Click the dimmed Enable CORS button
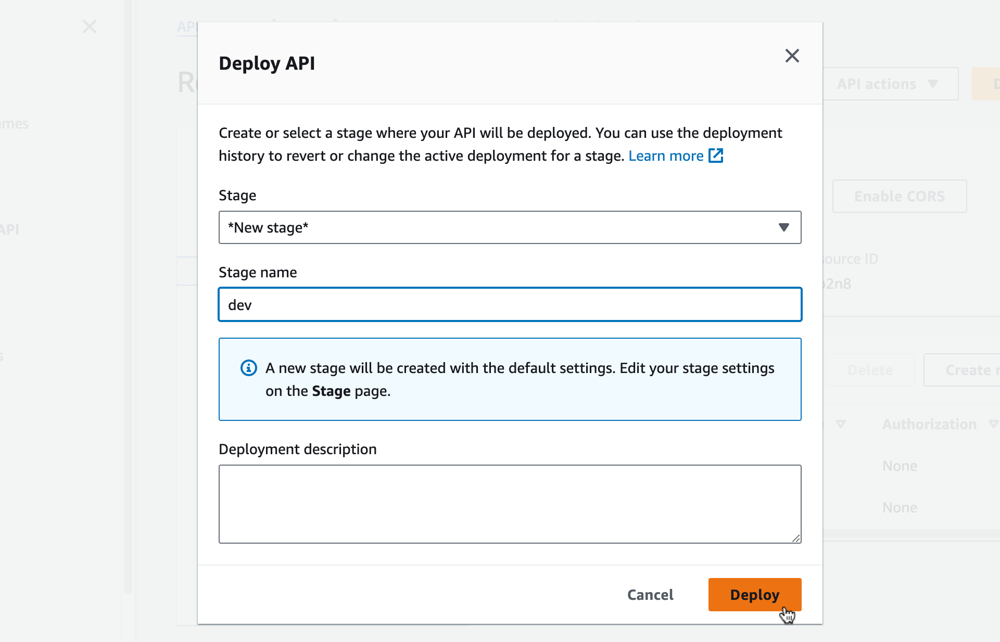The height and width of the screenshot is (642, 1000). [899, 196]
